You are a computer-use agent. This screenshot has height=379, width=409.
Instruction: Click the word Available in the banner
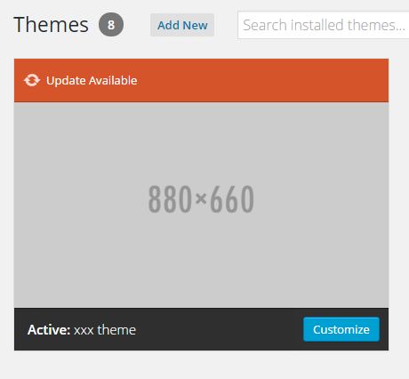click(113, 81)
